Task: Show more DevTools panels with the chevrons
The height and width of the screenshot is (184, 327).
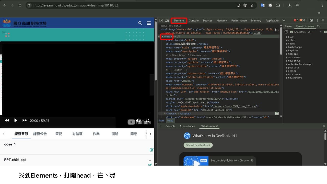Action: click(284, 20)
